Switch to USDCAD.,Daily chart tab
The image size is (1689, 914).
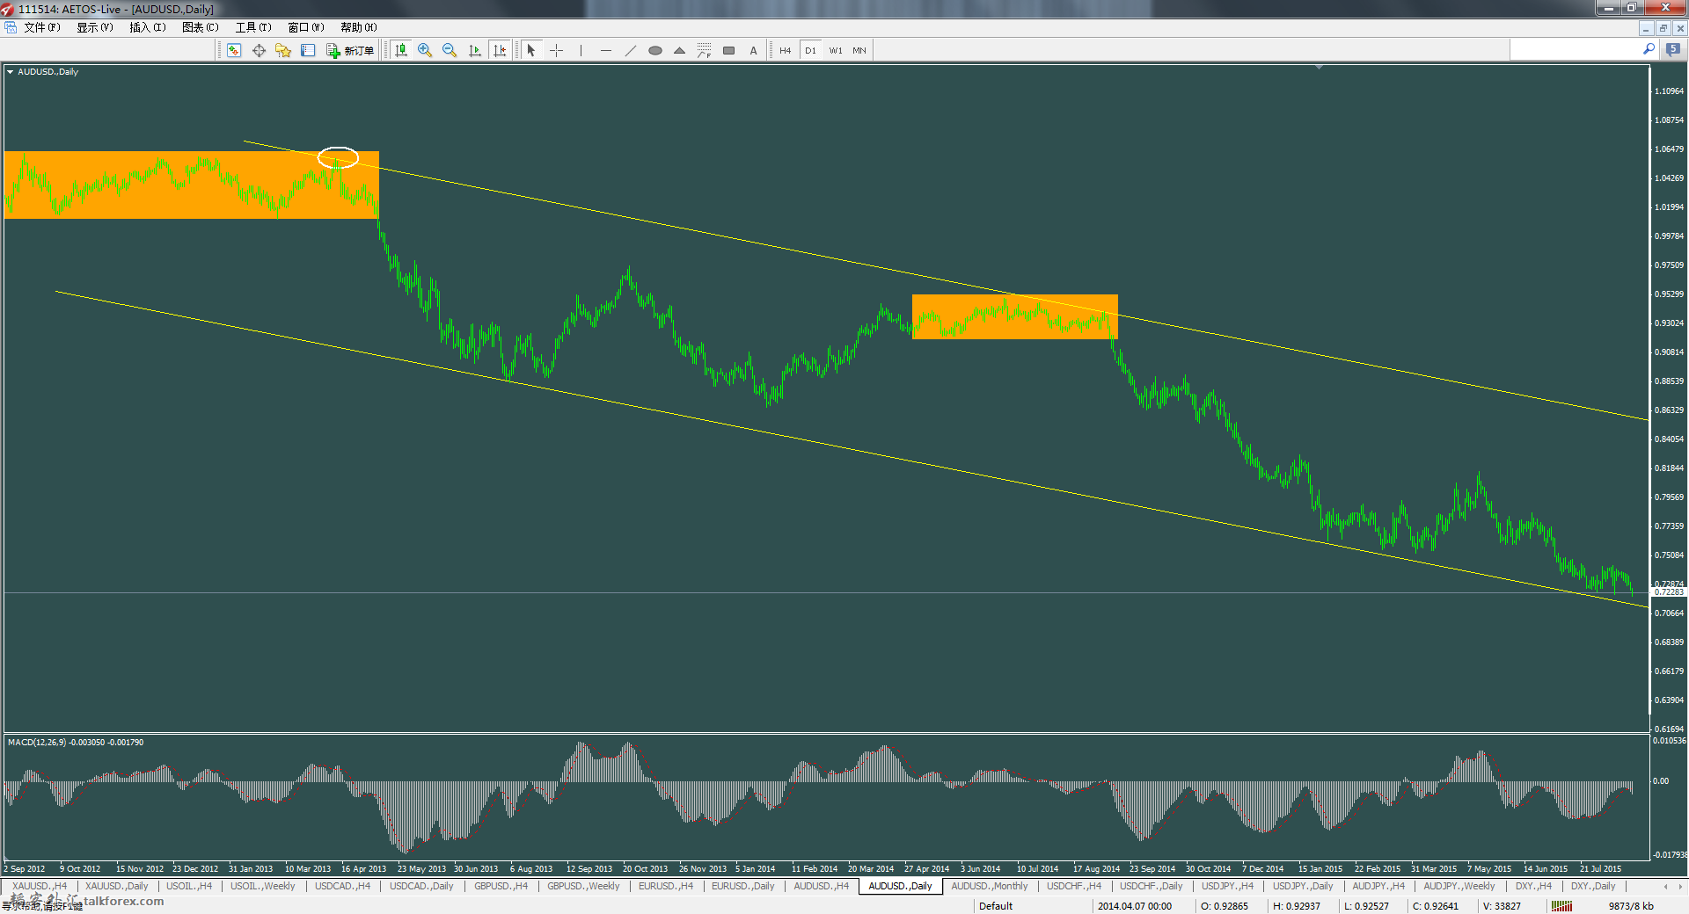pos(421,886)
